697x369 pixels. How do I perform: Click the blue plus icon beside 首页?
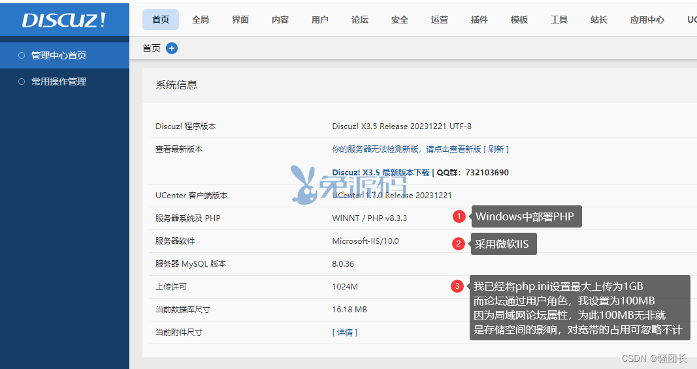pyautogui.click(x=172, y=48)
